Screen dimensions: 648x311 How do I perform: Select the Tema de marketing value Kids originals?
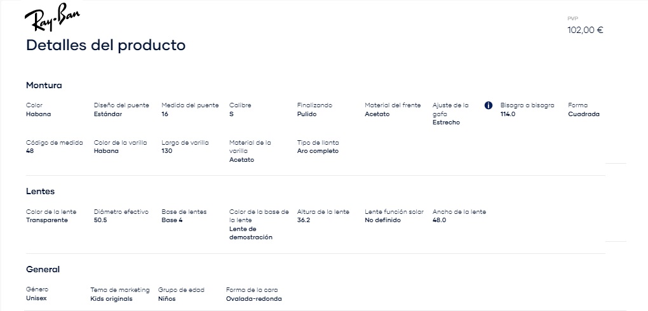click(x=112, y=298)
